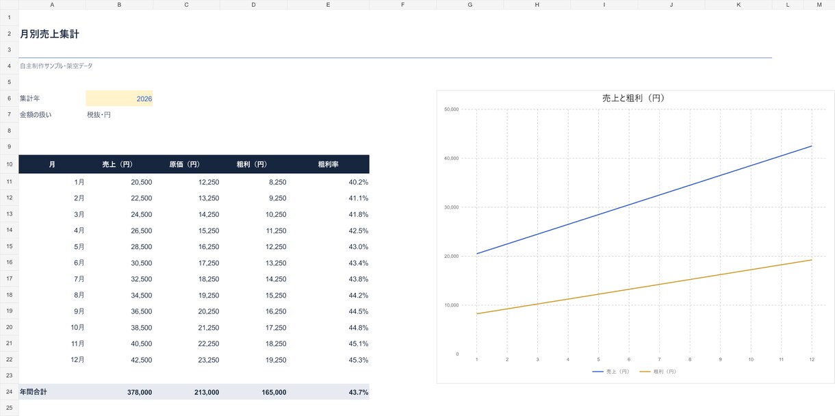Image resolution: width=835 pixels, height=416 pixels.
Task: Select the cost value 19,250 for 8月
Action: pos(187,296)
